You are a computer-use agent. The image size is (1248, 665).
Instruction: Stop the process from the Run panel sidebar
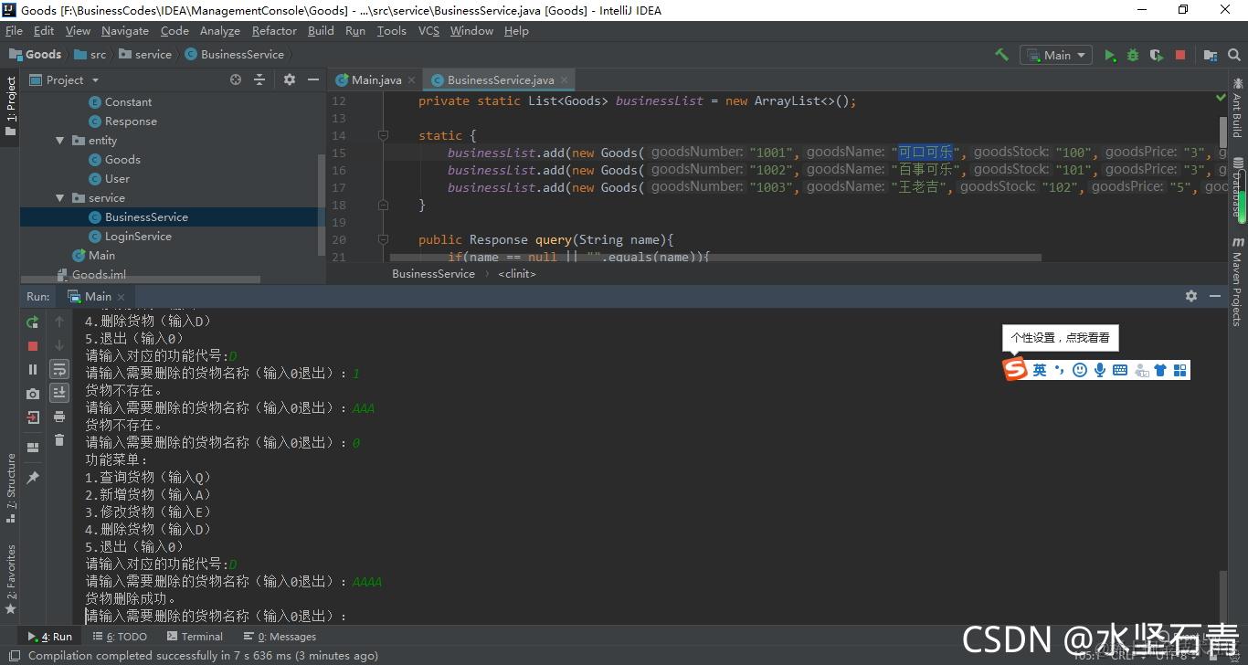click(33, 346)
